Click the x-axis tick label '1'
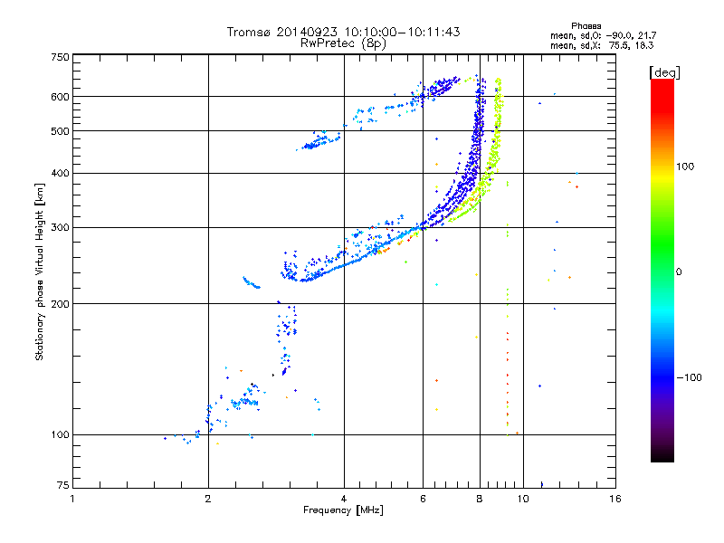Screen dimensions: 724x543 tap(72, 499)
